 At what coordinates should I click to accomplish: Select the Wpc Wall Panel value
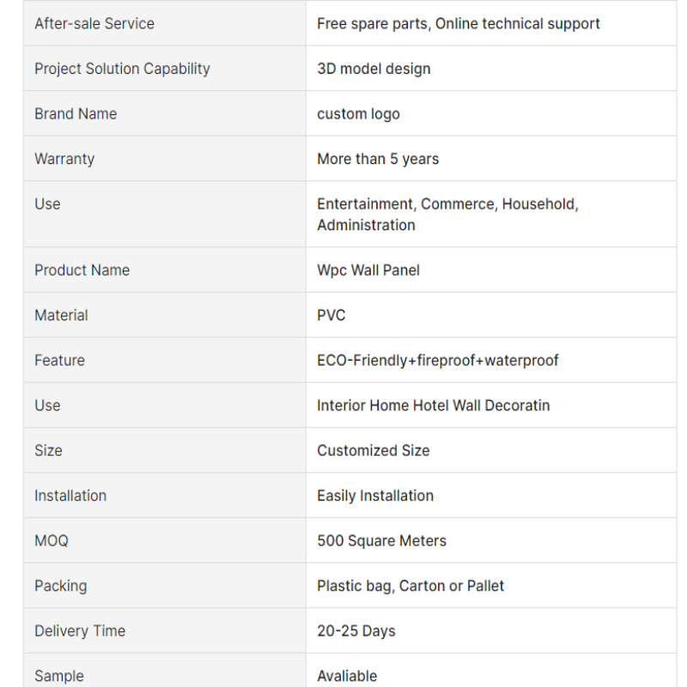(x=368, y=271)
